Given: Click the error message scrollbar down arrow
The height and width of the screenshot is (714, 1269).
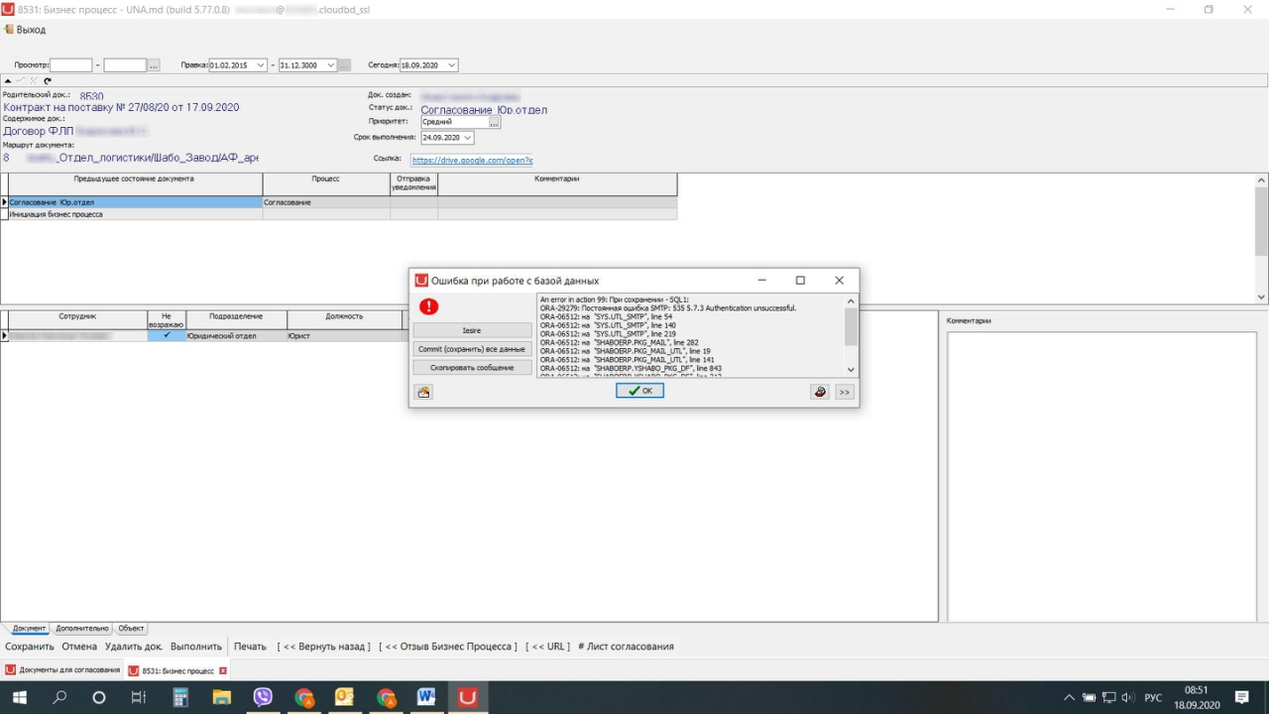Looking at the screenshot, I should pos(851,370).
